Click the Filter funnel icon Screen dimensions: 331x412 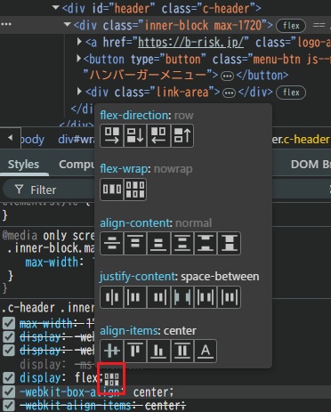click(19, 190)
